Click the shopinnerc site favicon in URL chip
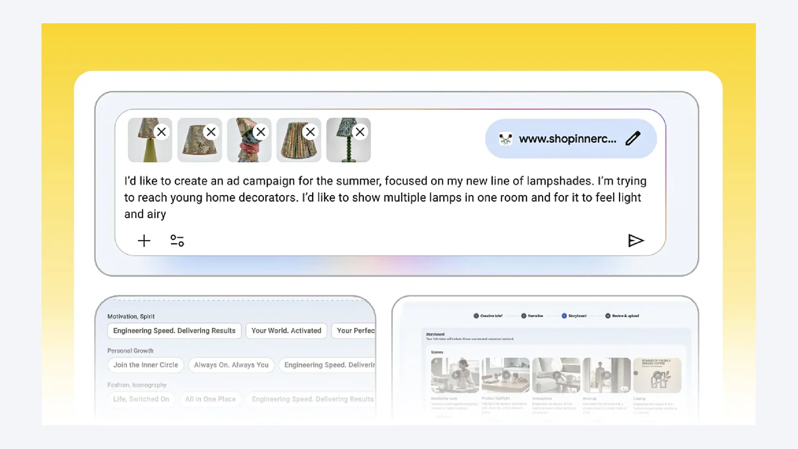This screenshot has width=798, height=449. [x=505, y=139]
